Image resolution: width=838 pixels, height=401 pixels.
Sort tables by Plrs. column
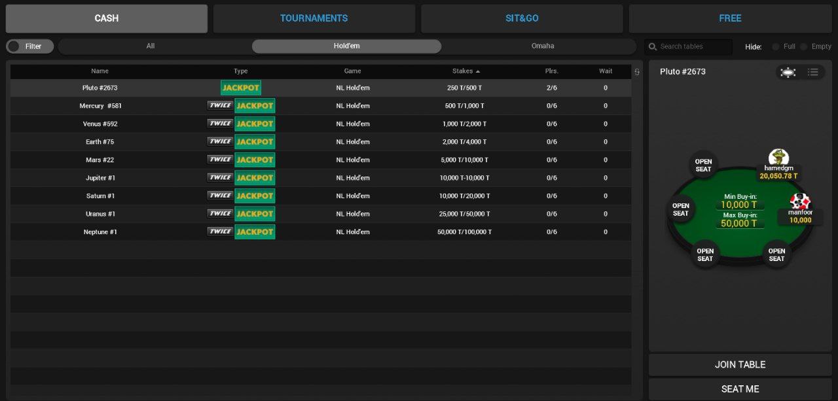pos(551,71)
